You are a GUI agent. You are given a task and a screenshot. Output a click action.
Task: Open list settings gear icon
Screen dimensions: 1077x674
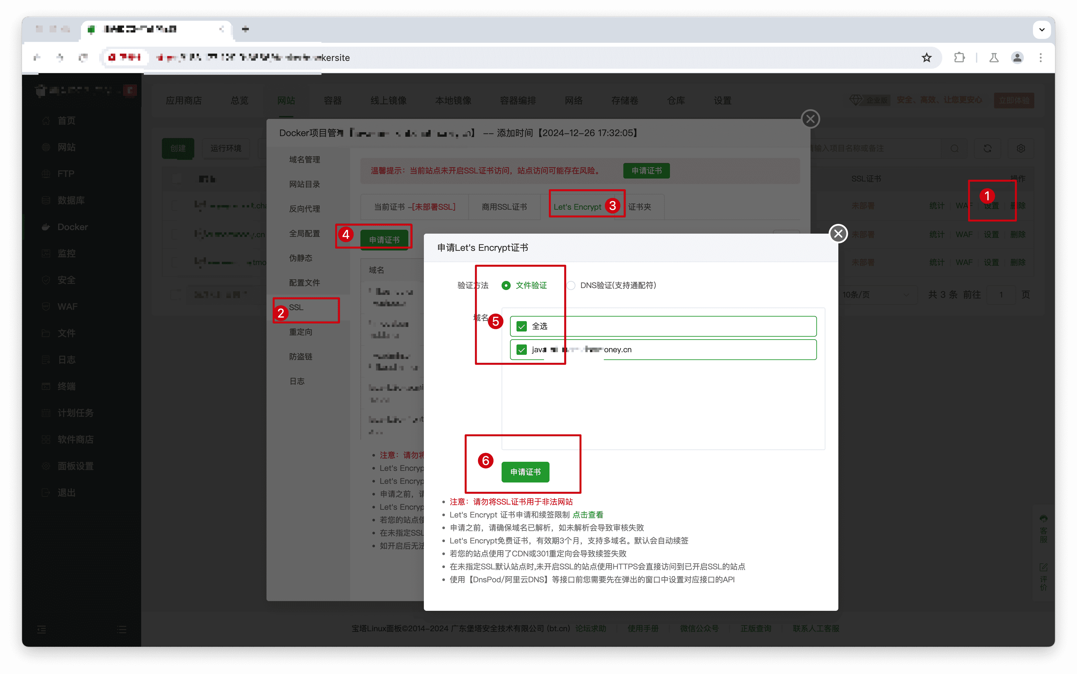tap(1020, 148)
